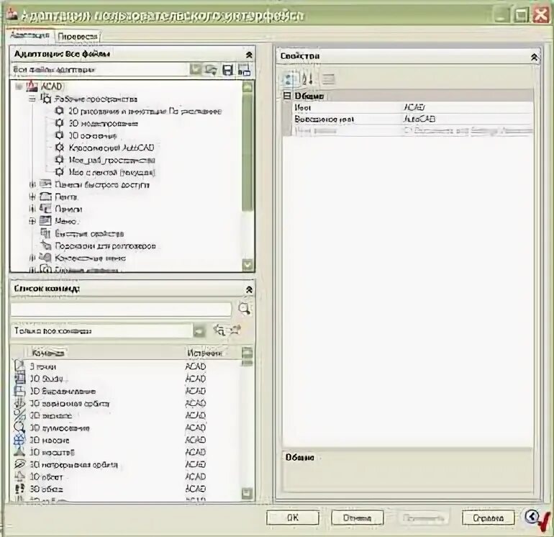Click the icon of 3D непрерывная орбита command
This screenshot has height=537, width=554.
coord(19,464)
